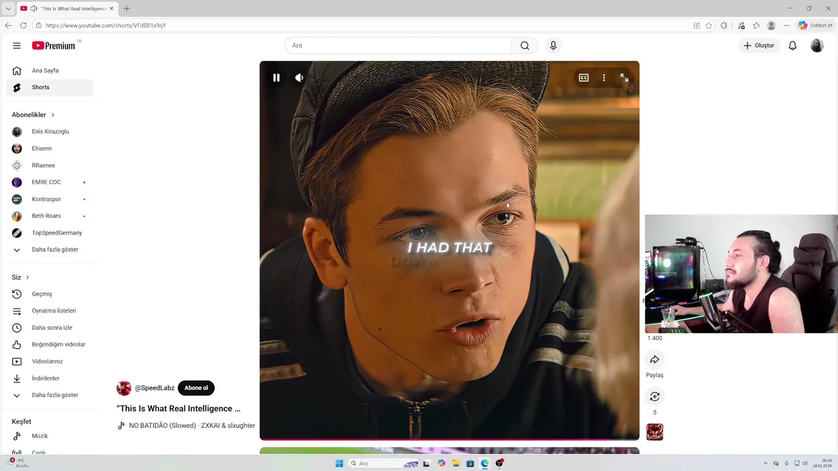Image resolution: width=838 pixels, height=471 pixels.
Task: Click the Remix icon above 5
Action: pos(655,396)
